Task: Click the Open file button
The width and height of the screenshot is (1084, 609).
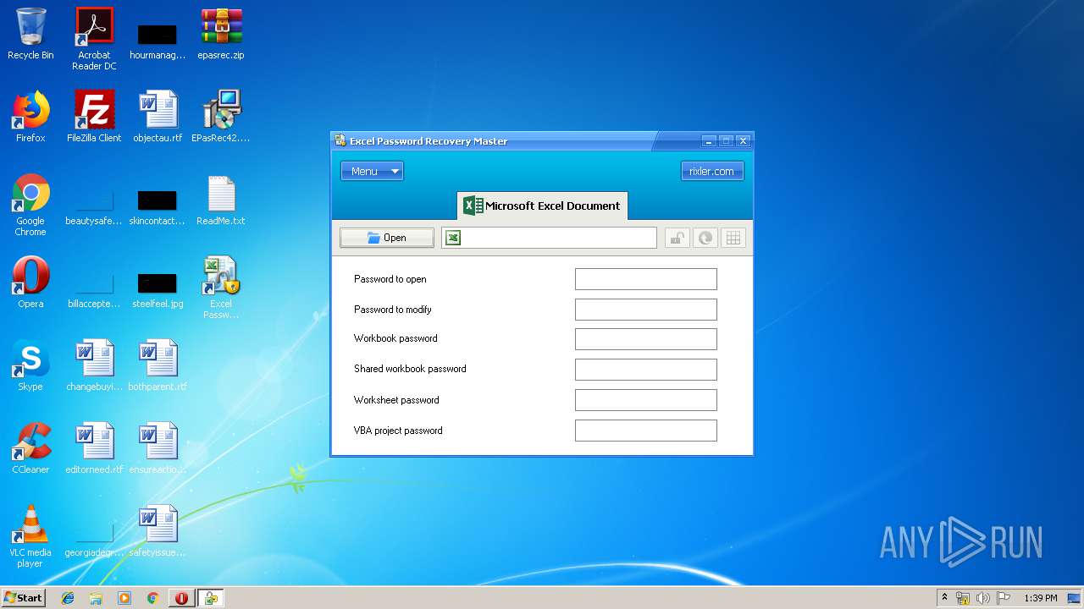Action: pyautogui.click(x=387, y=238)
